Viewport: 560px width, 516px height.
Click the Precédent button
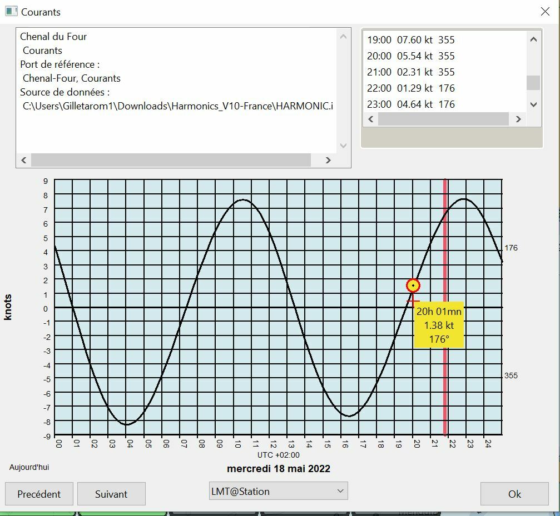(x=39, y=494)
